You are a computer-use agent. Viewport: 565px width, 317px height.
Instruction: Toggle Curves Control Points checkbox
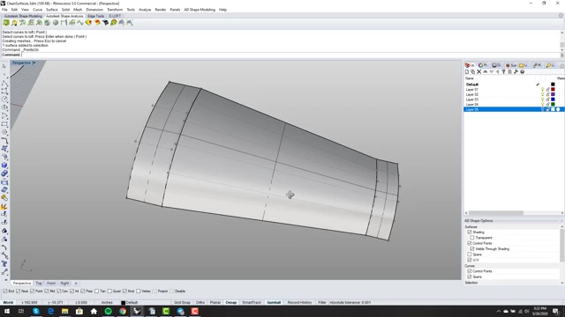coord(469,271)
